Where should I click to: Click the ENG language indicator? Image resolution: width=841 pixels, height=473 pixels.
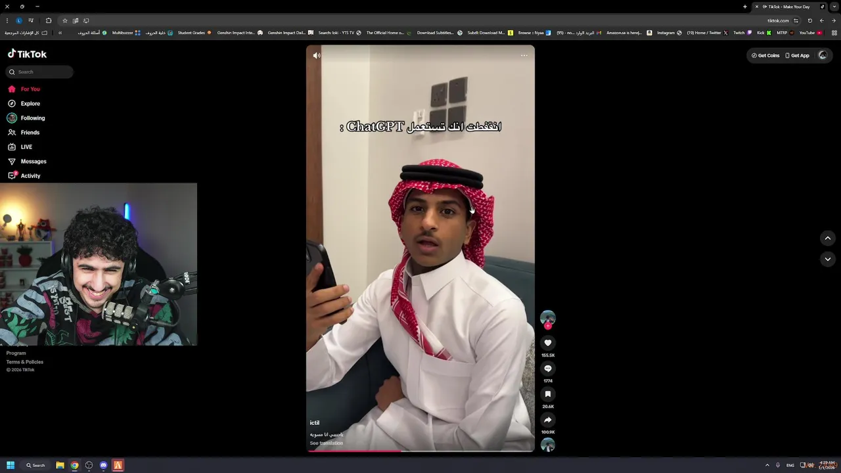[790, 465]
